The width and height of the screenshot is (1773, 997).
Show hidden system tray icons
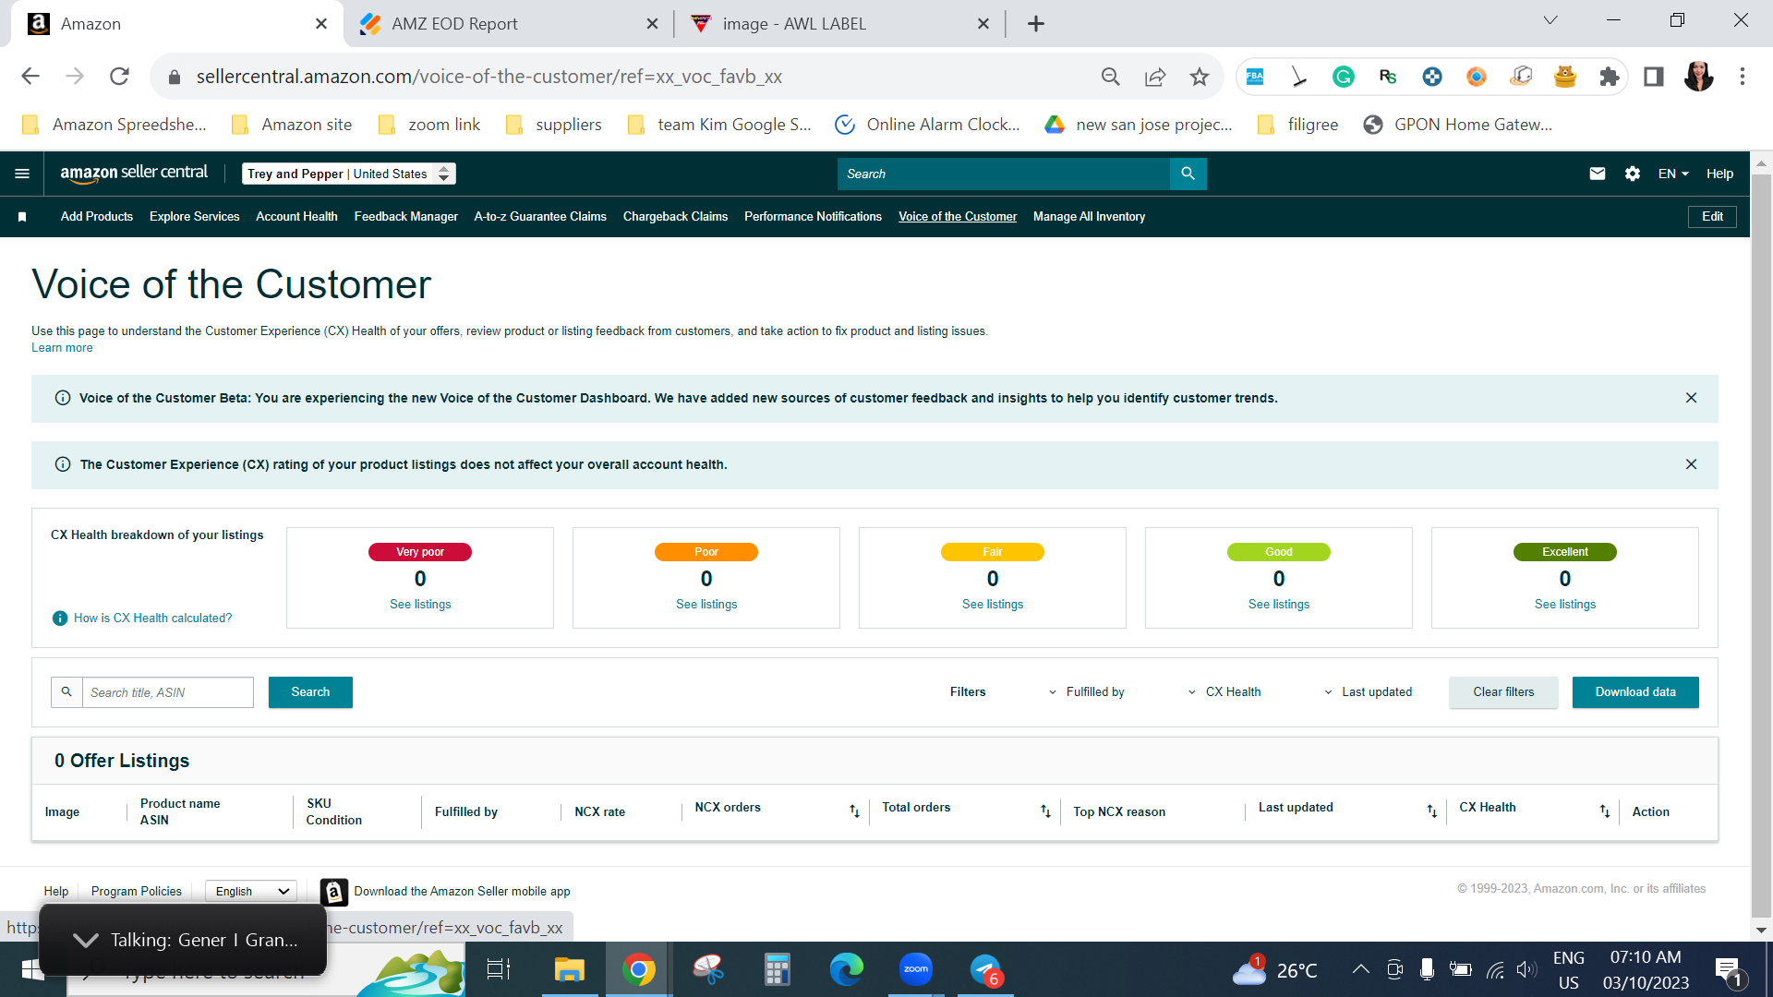click(1360, 969)
